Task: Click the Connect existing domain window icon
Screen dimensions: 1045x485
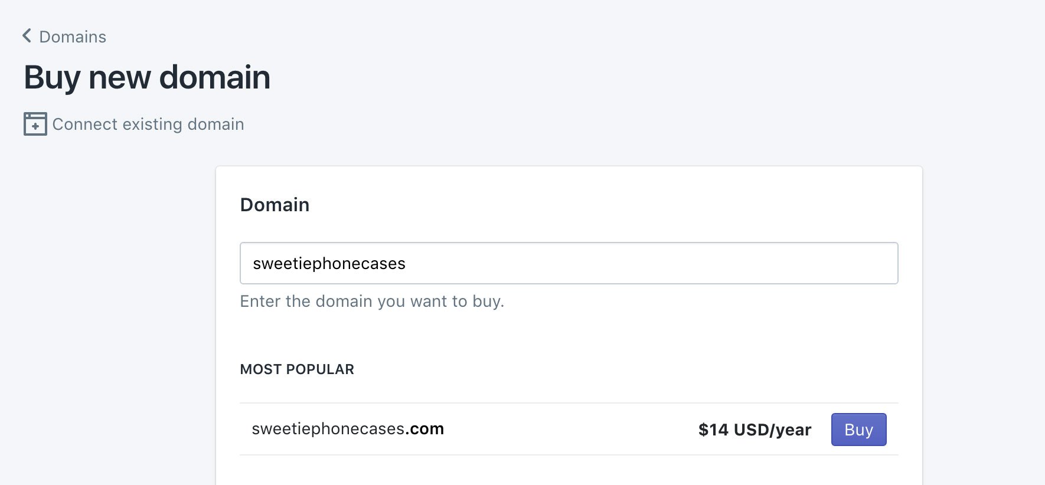Action: pyautogui.click(x=35, y=124)
